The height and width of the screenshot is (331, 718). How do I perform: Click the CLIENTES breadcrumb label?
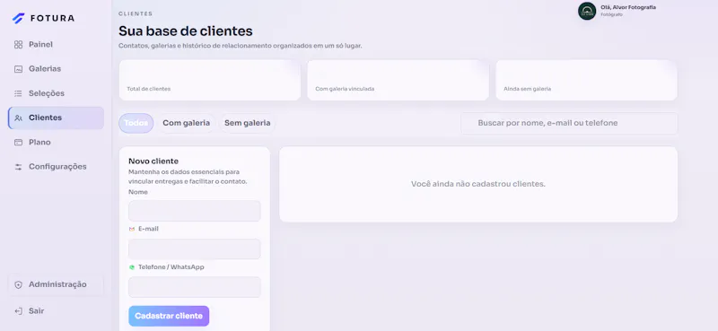point(136,13)
